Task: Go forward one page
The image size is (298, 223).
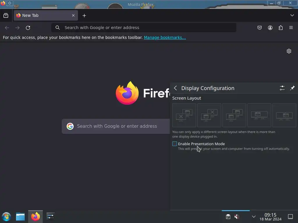Action: pos(17,28)
